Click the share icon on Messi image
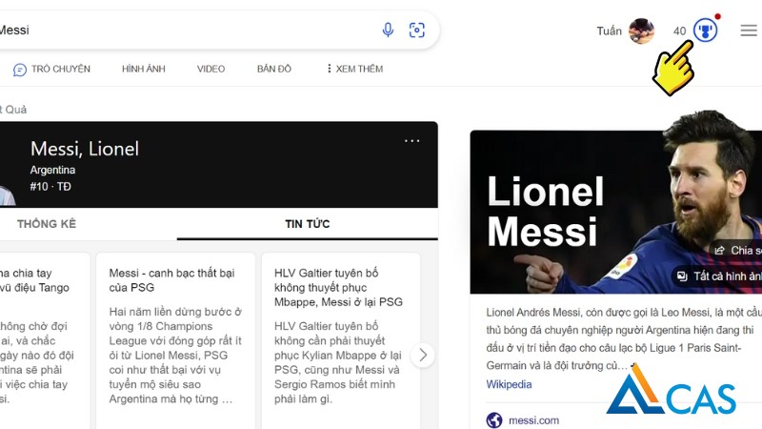This screenshot has height=429, width=762. tap(720, 251)
